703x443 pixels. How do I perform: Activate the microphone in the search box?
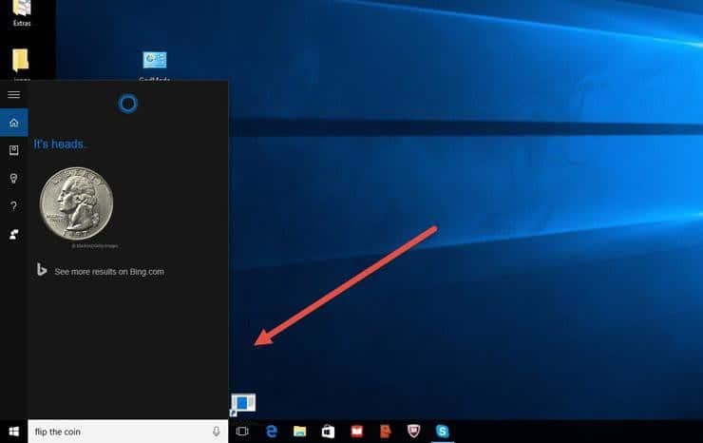216,432
